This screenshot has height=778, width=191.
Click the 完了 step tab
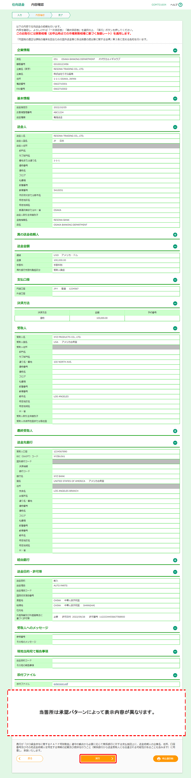pyautogui.click(x=60, y=15)
